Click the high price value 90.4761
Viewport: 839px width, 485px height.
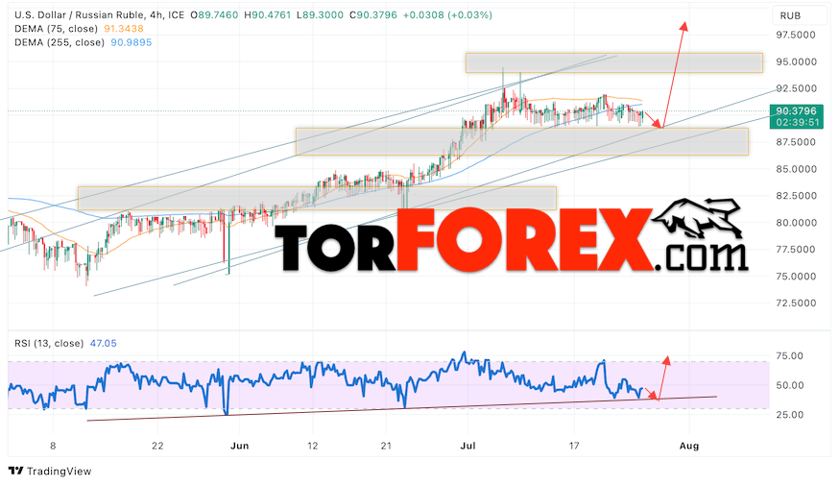[271, 15]
